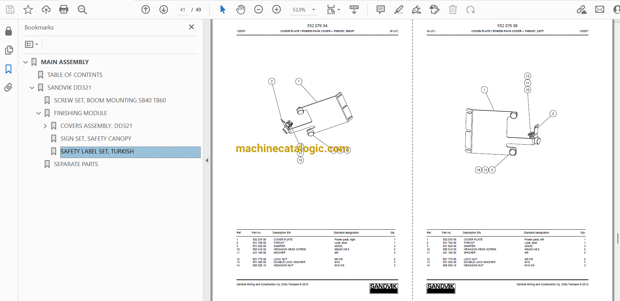620x301 pixels.
Task: Select the highlight text pen tool
Action: (x=398, y=9)
